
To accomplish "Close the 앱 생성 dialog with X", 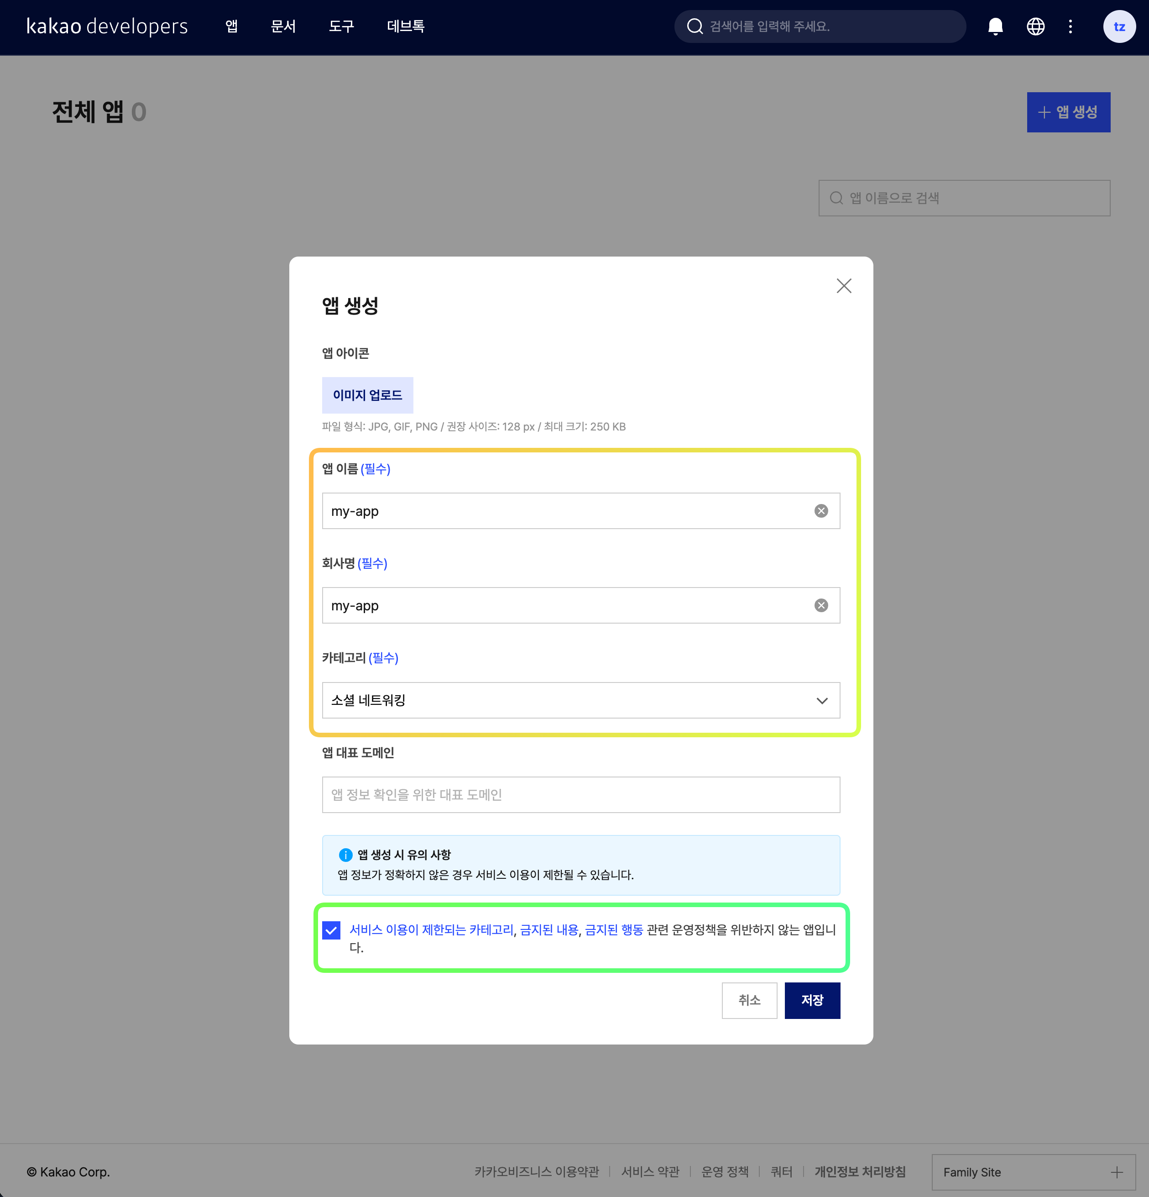I will tap(844, 286).
